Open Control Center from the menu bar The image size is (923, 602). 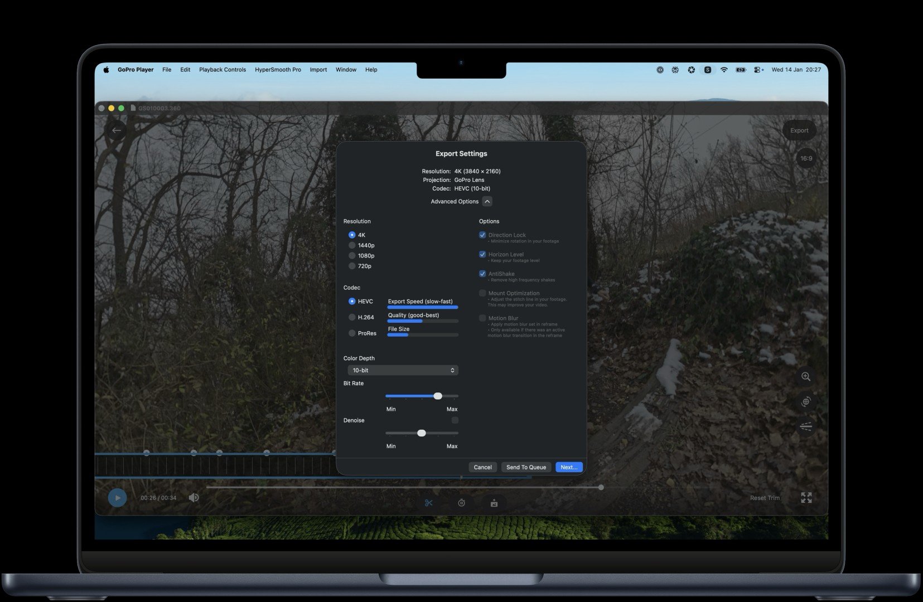tap(758, 70)
